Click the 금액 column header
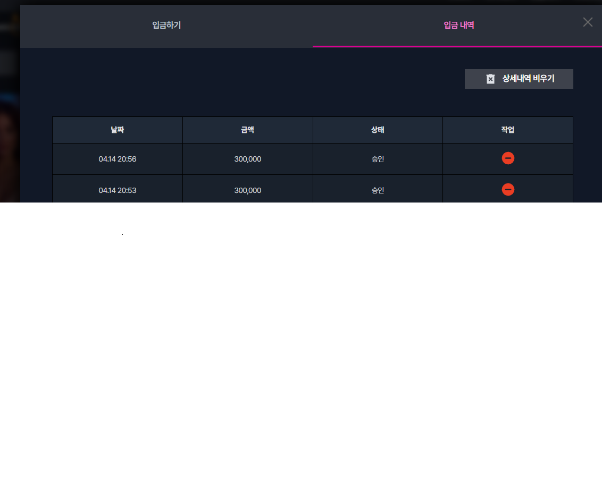Viewport: 602px width, 489px height. click(x=248, y=130)
